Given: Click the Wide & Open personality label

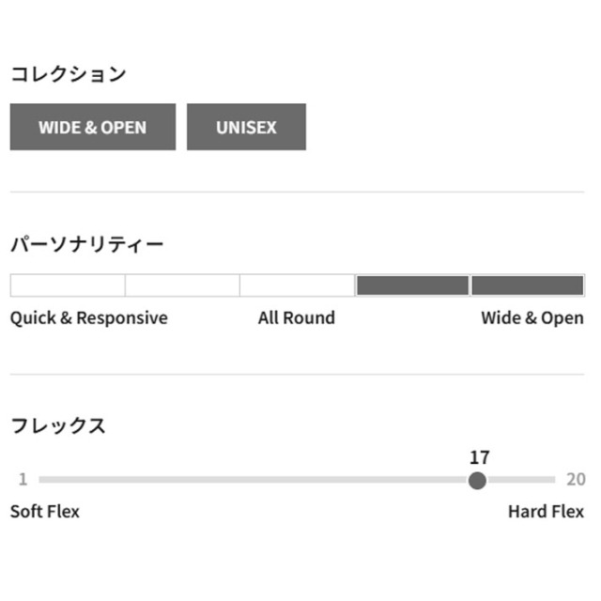Looking at the screenshot, I should point(532,317).
